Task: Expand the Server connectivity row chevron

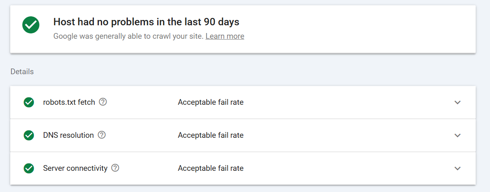Action: [x=458, y=168]
